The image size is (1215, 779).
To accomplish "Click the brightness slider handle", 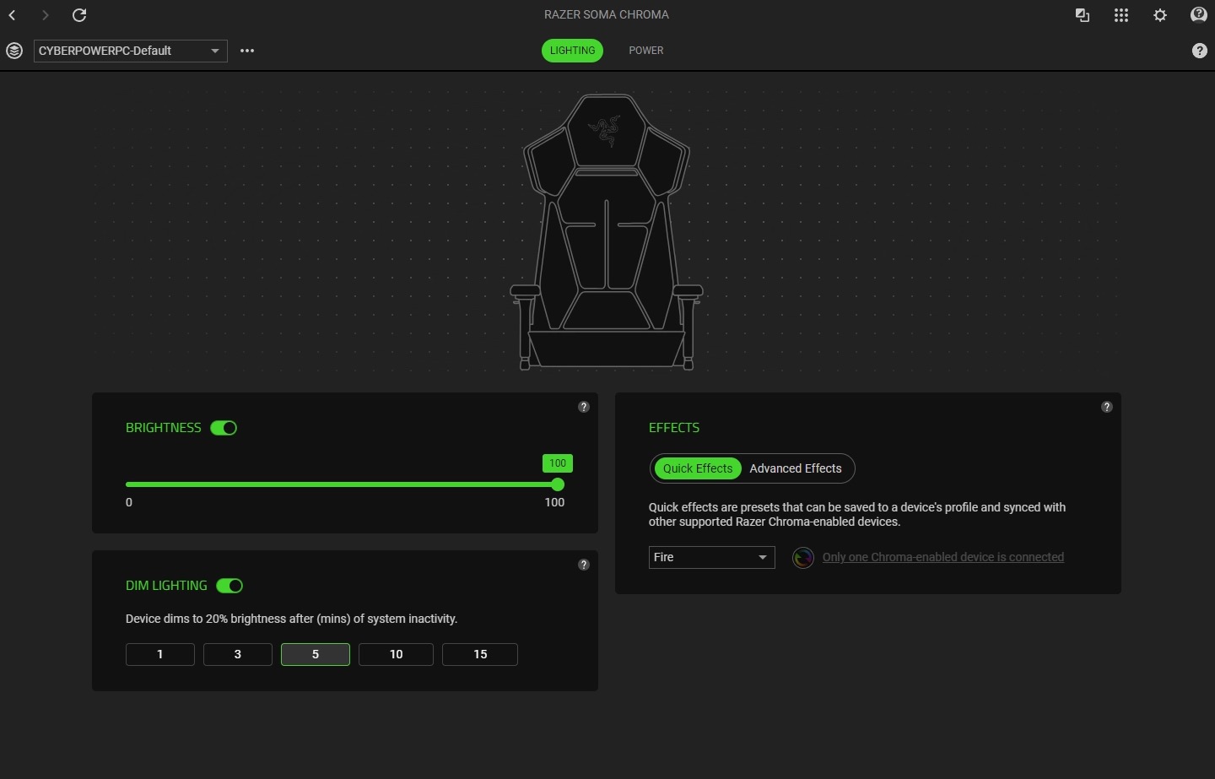I will pos(558,484).
